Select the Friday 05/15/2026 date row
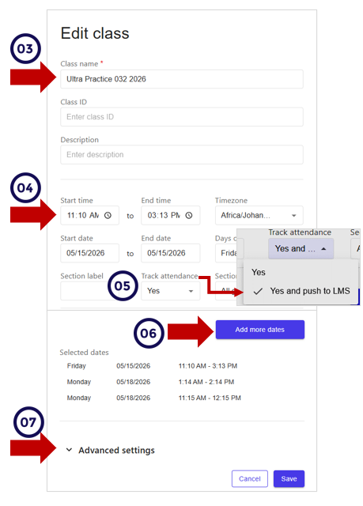 [152, 366]
